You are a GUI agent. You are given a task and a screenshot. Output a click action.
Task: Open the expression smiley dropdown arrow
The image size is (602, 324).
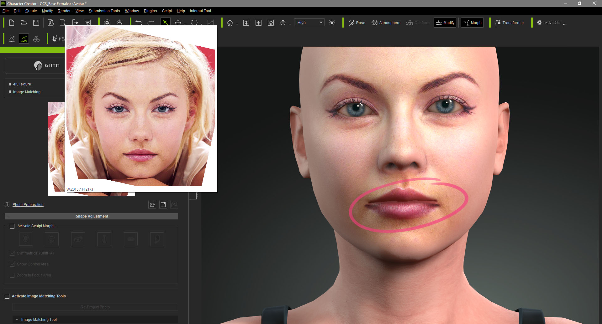[290, 24]
